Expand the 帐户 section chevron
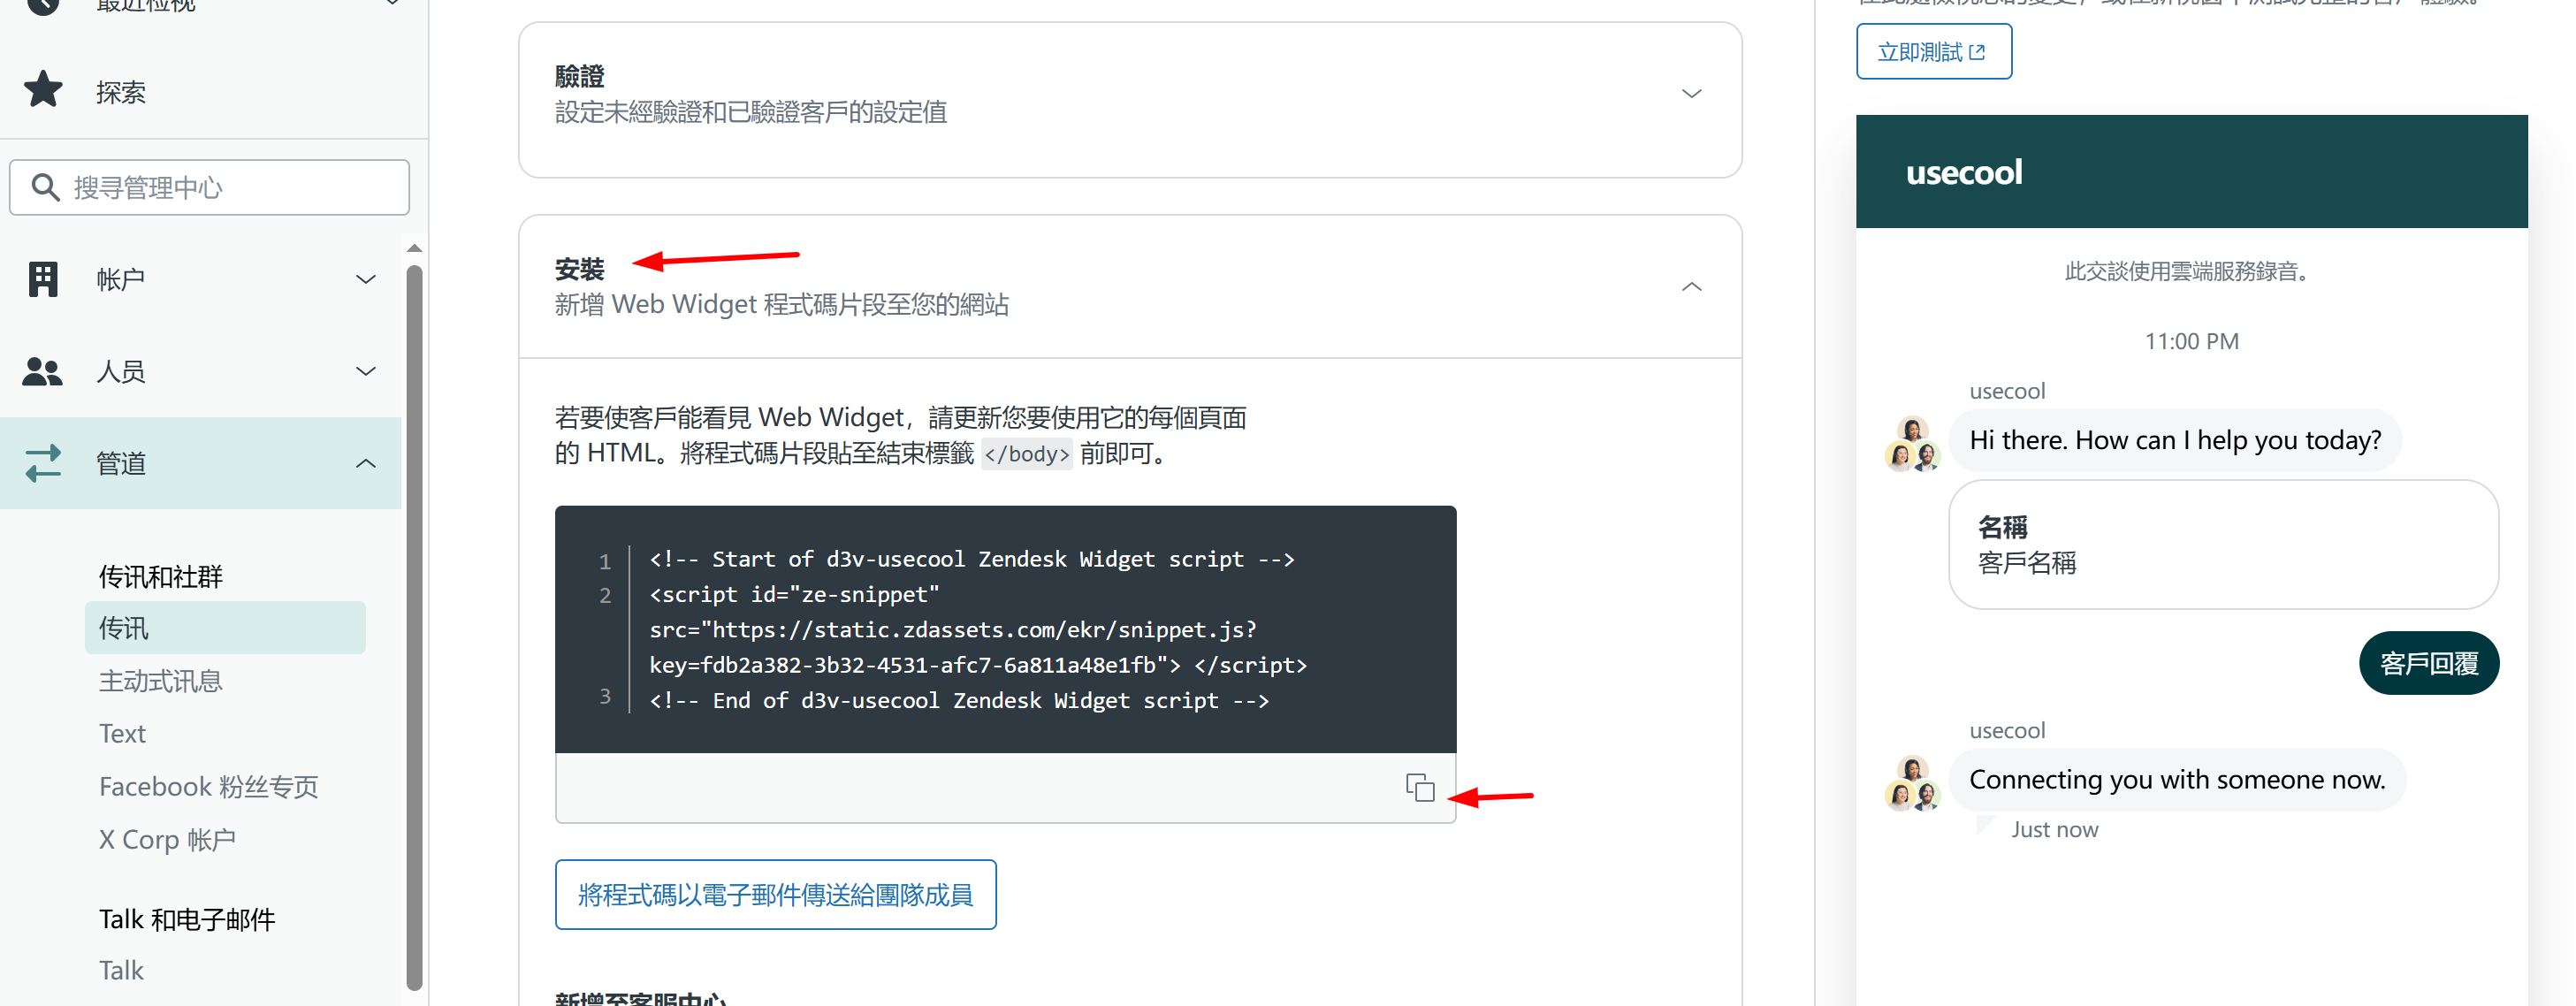Image resolution: width=2576 pixels, height=1006 pixels. (366, 279)
